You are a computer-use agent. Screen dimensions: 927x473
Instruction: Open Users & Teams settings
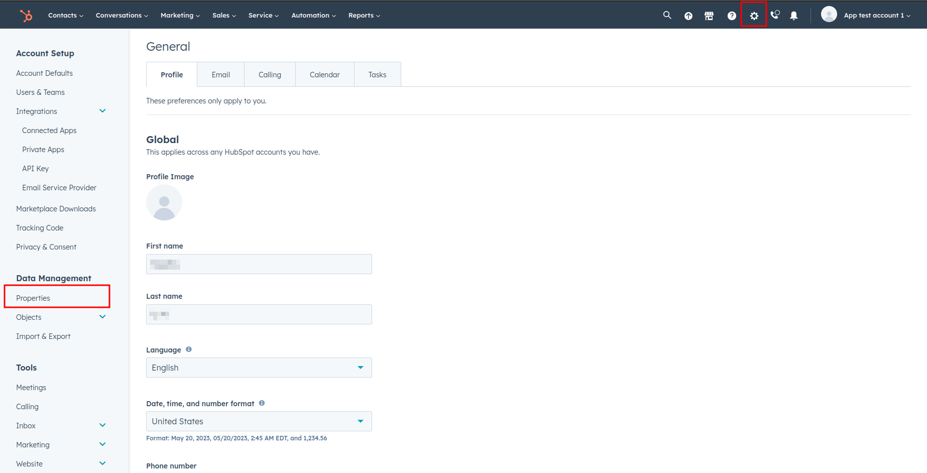(40, 92)
